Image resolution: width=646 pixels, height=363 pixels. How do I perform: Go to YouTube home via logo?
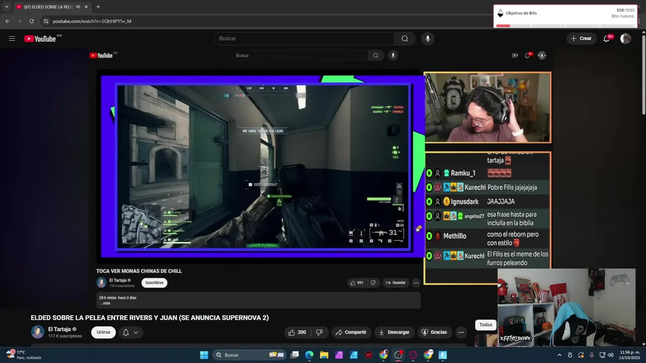[40, 39]
